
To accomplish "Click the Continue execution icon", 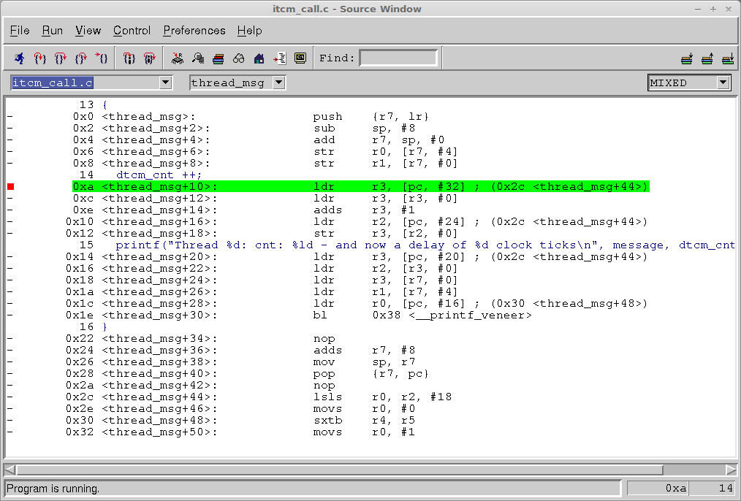I will tap(102, 58).
